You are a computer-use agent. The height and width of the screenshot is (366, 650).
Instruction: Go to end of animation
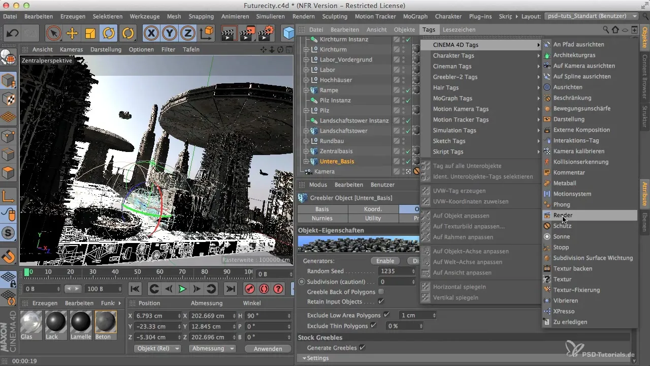coord(230,289)
